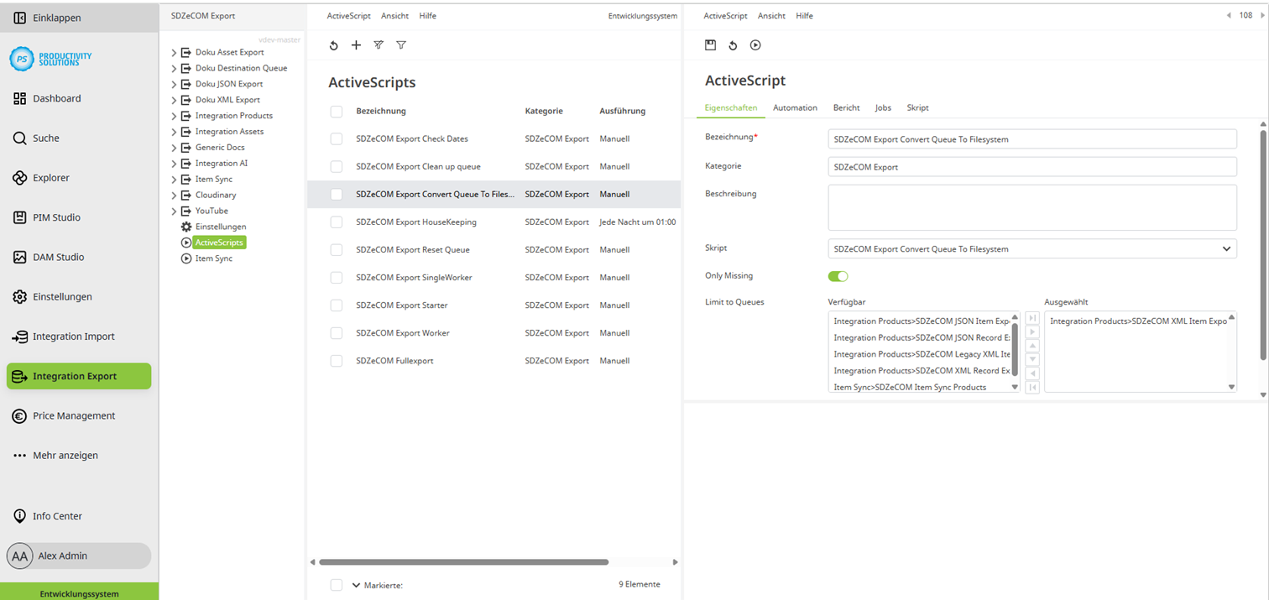
Task: Run the ActiveScript using the play icon
Action: pos(755,45)
